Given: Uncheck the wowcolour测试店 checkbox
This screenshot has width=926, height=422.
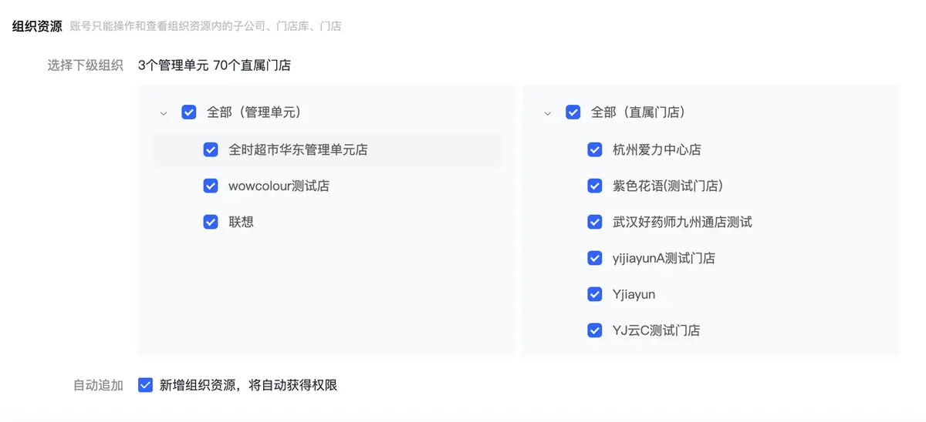Looking at the screenshot, I should 211,186.
